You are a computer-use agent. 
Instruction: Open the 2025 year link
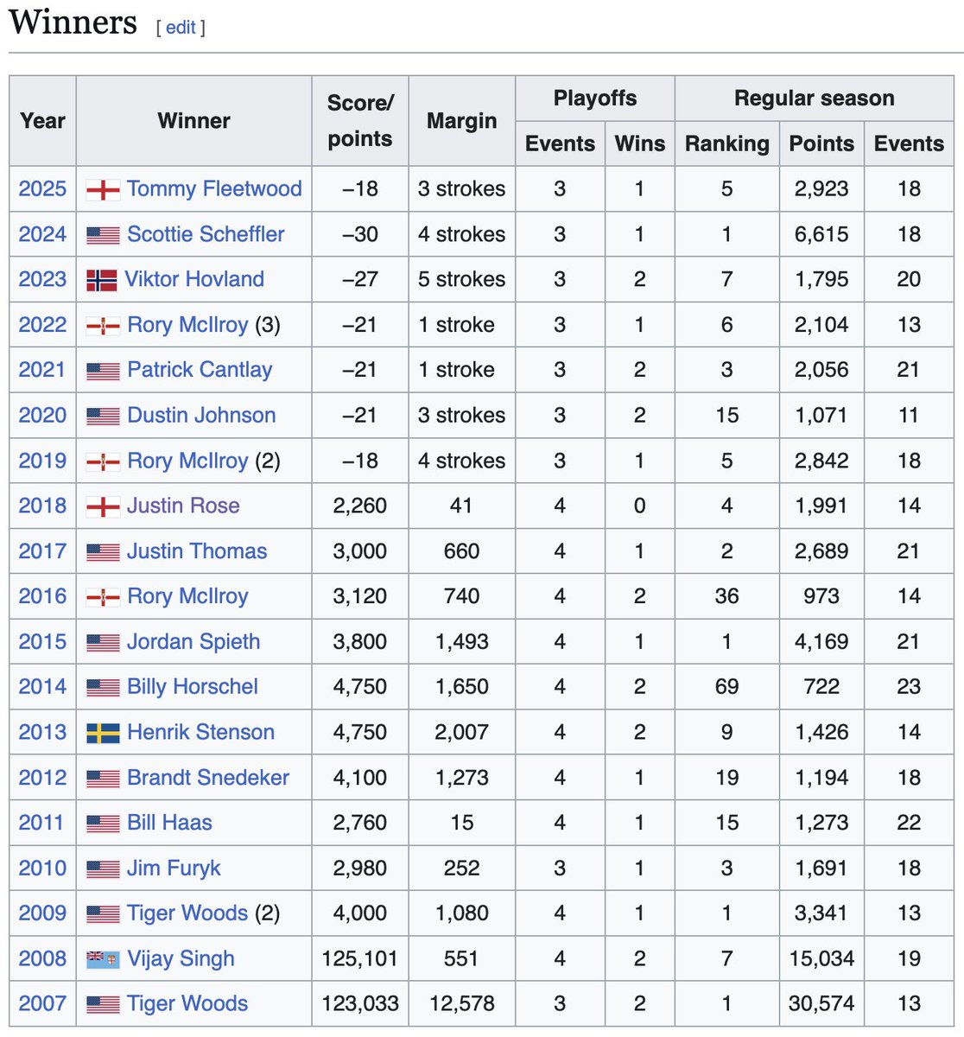[42, 188]
